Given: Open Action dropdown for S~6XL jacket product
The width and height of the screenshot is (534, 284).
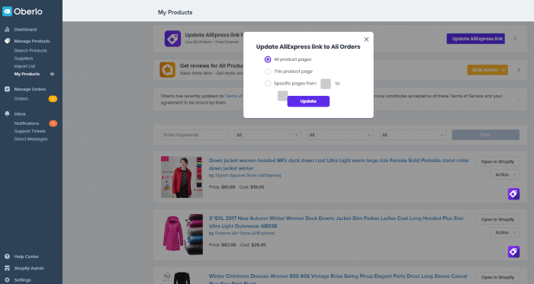Looking at the screenshot, I should (505, 232).
